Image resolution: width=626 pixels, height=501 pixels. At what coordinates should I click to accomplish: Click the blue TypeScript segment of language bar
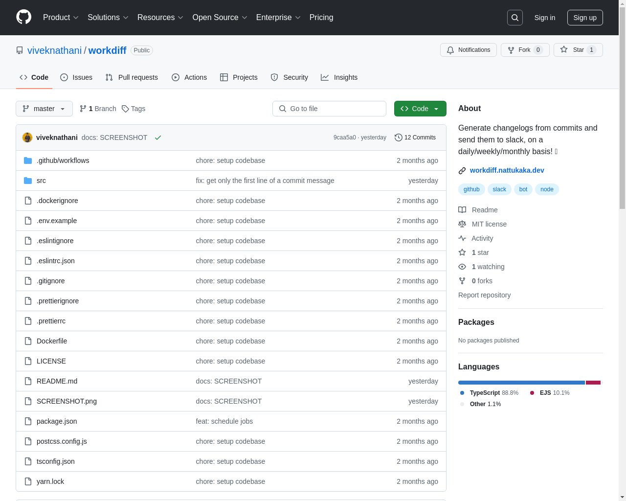pyautogui.click(x=521, y=383)
